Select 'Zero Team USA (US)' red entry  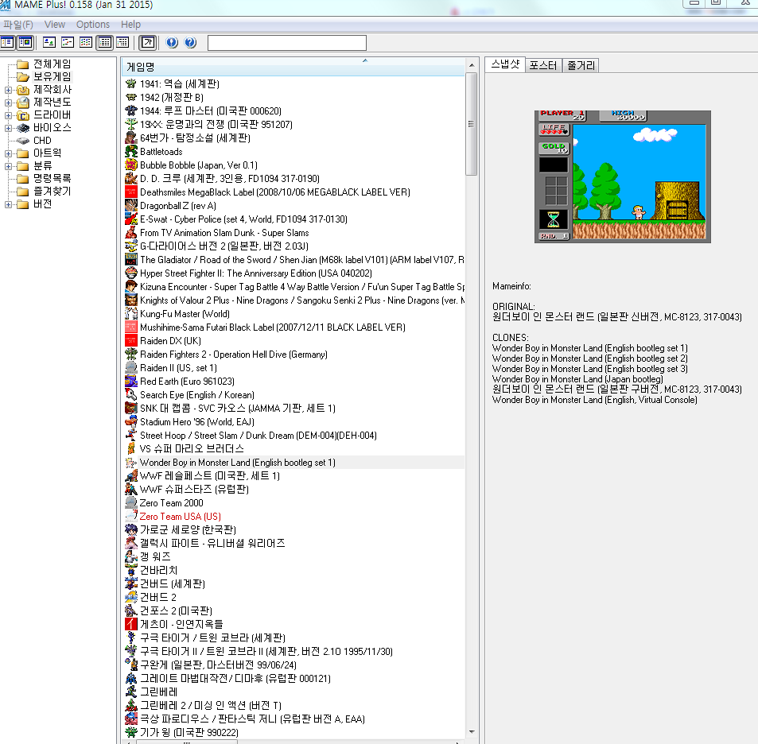(x=181, y=517)
